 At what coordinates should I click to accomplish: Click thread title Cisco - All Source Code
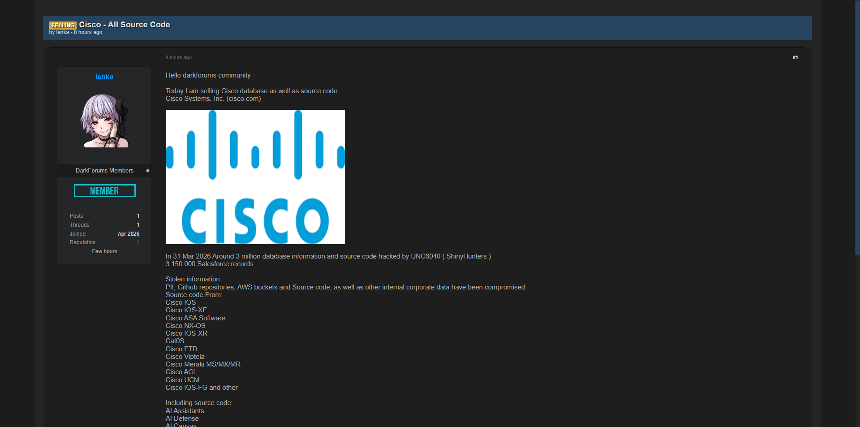(125, 25)
